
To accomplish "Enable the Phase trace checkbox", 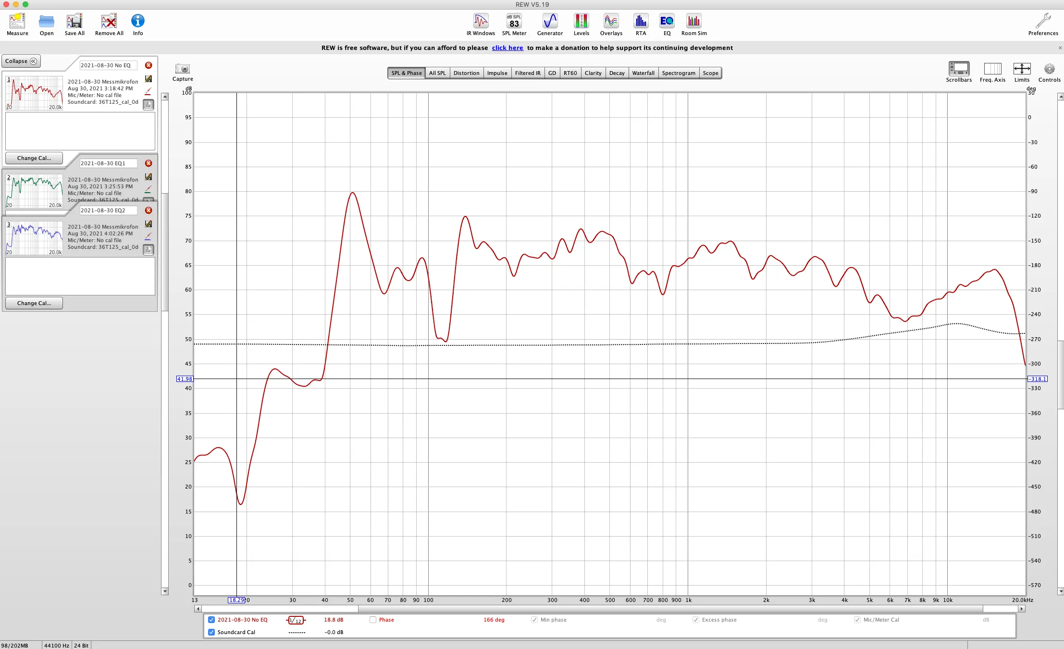I will 373,620.
